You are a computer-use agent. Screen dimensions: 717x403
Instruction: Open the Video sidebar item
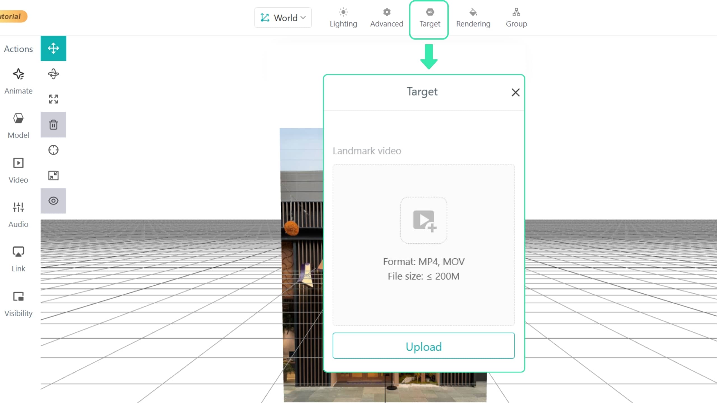[18, 170]
